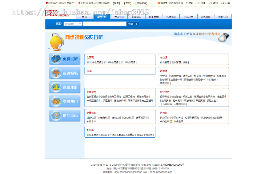Click the 专业课 category heading
Screen dimensions: 277x174
[x=164, y=58]
